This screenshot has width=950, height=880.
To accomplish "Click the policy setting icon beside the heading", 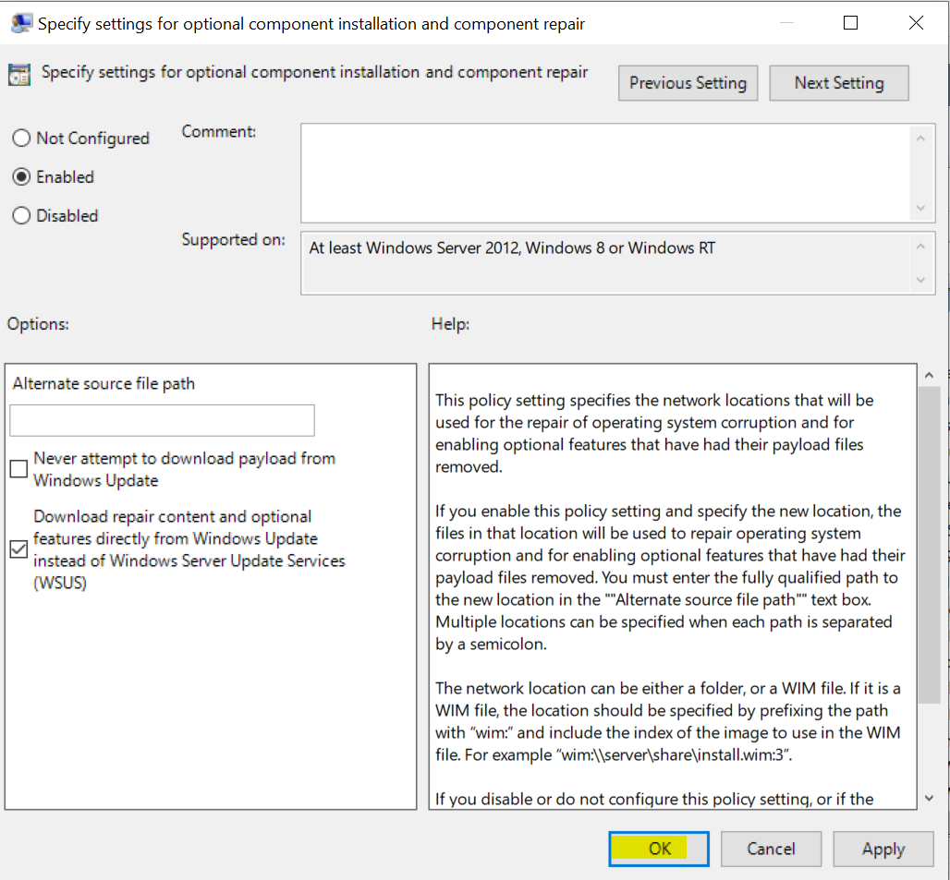I will click(x=19, y=75).
